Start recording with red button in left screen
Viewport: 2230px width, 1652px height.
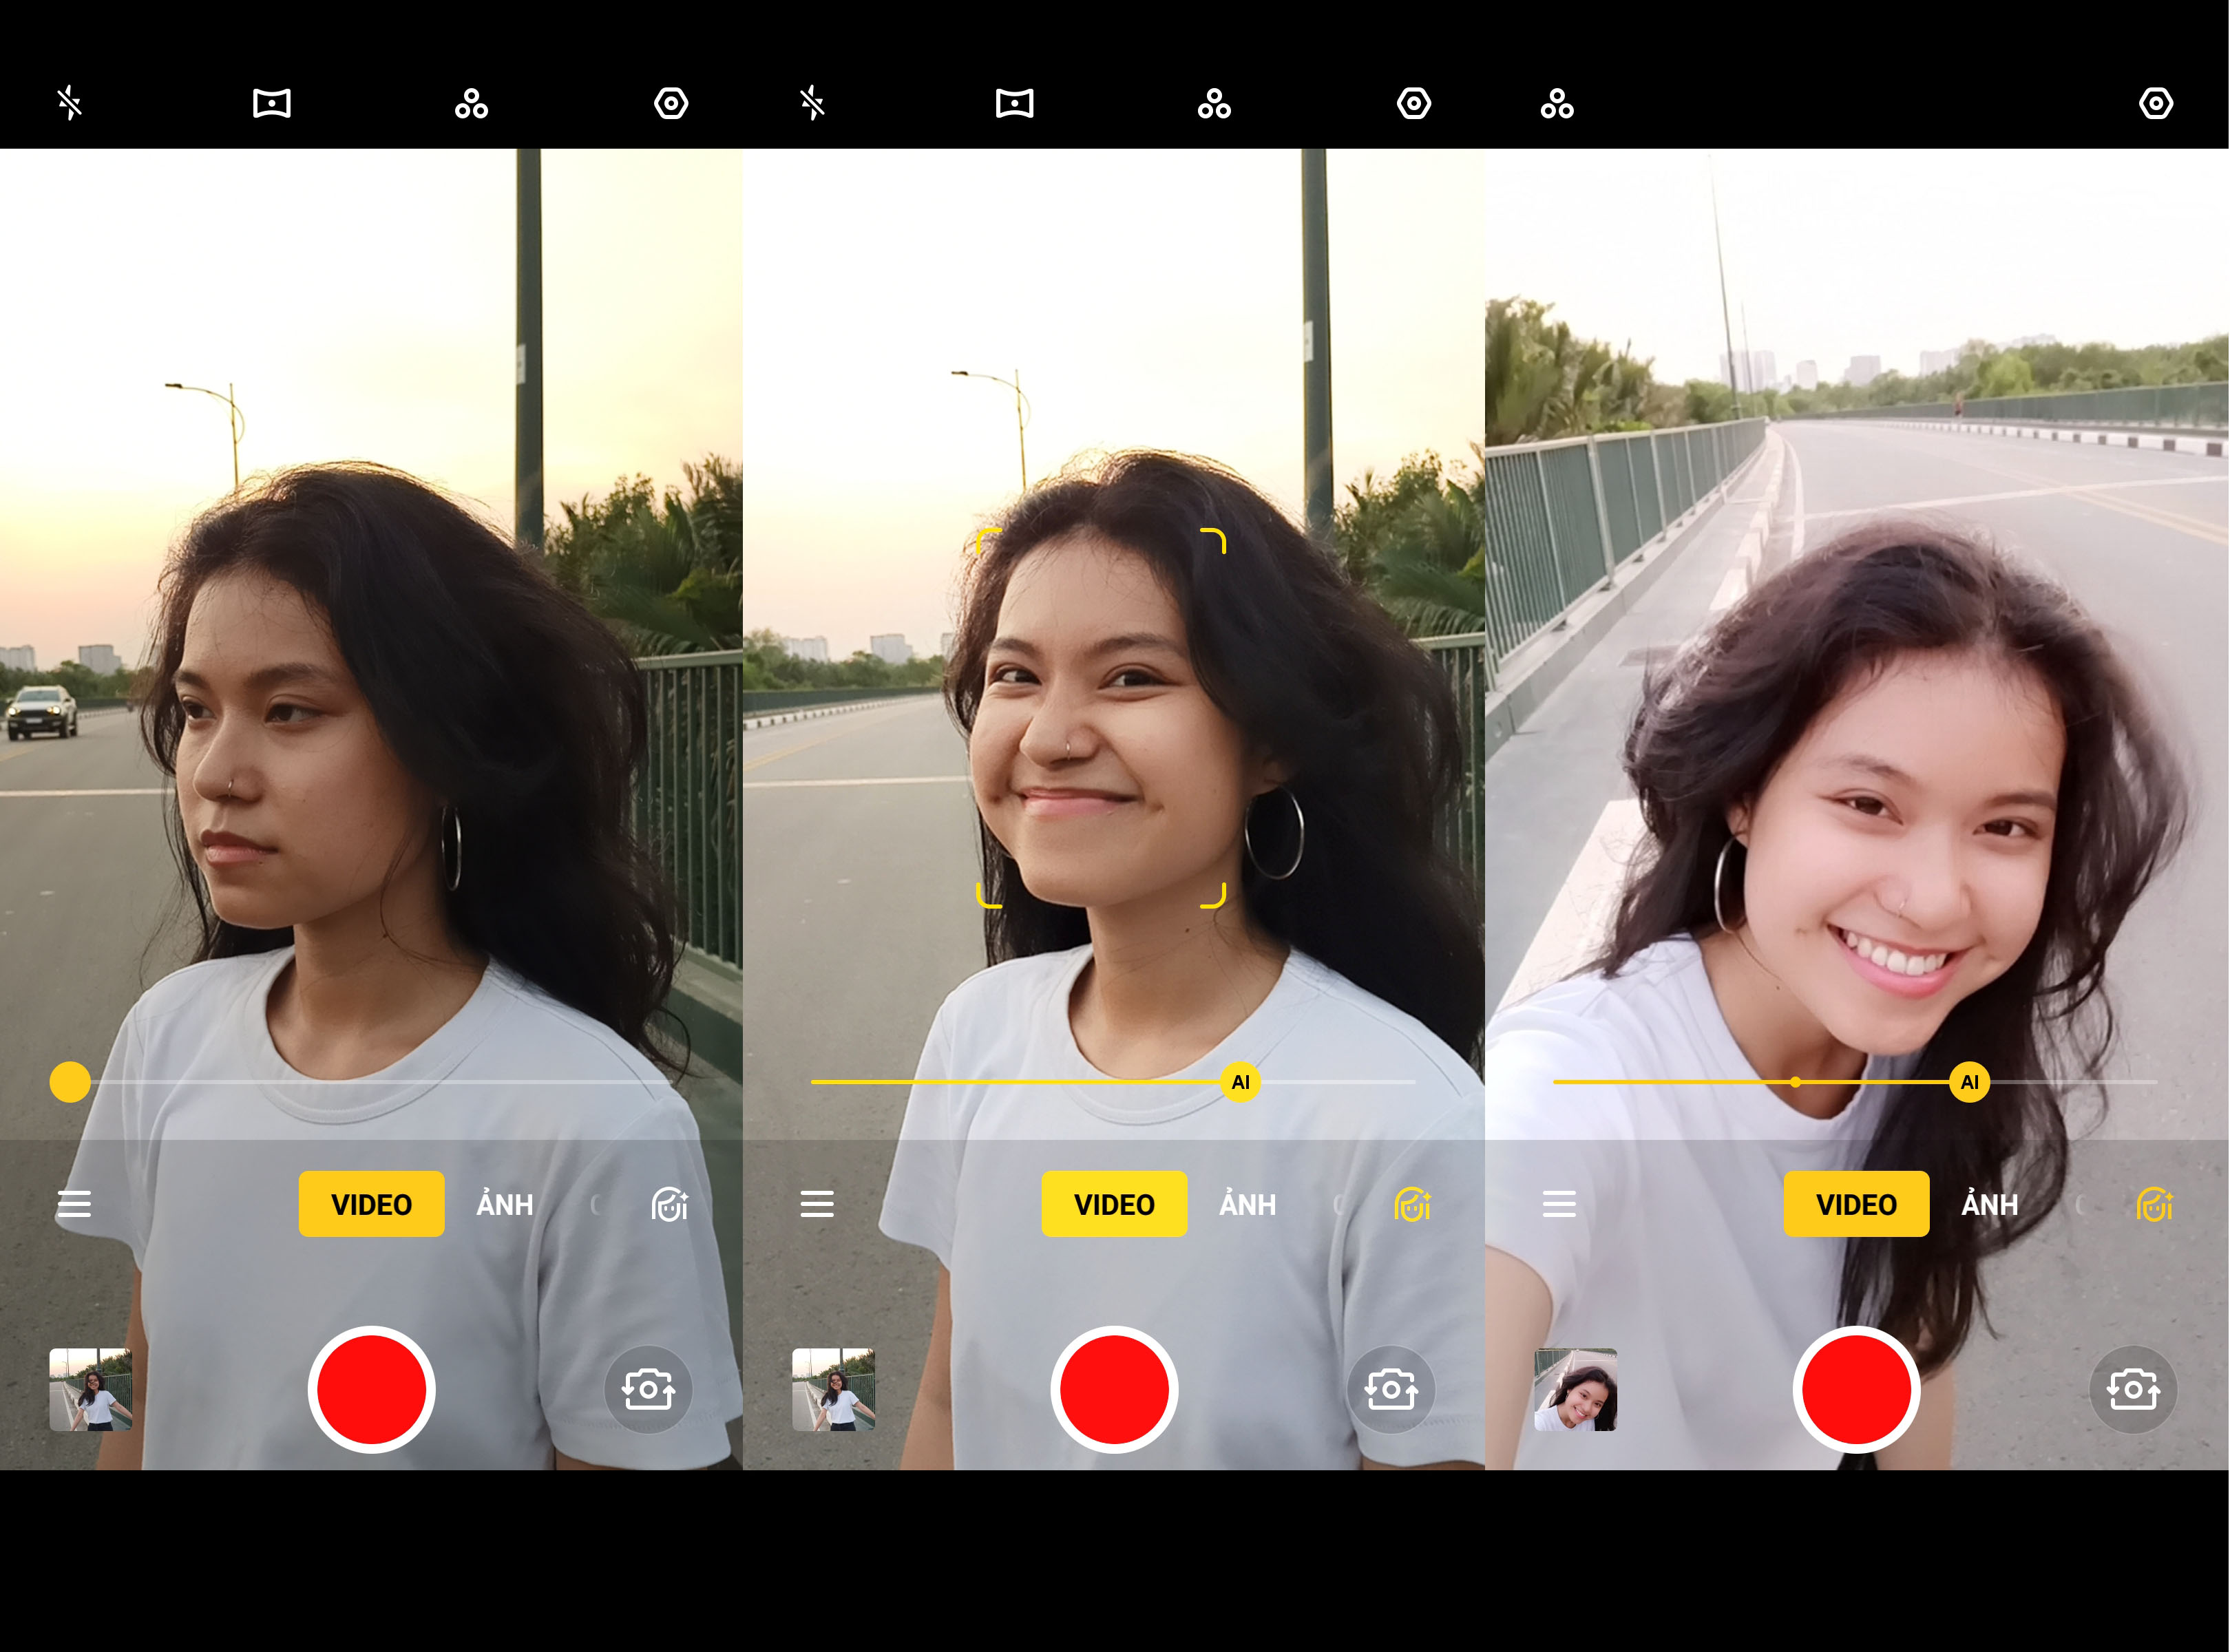click(x=371, y=1389)
